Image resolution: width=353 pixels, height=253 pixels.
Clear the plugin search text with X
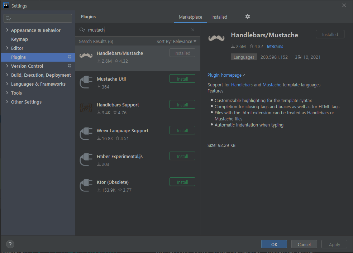[x=193, y=30]
